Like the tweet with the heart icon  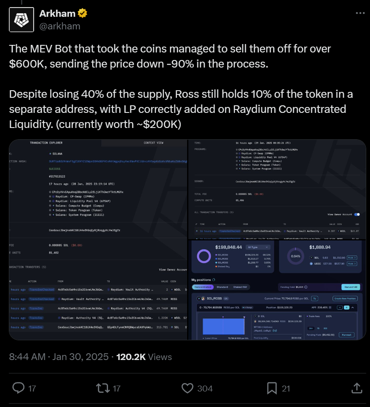coord(187,388)
